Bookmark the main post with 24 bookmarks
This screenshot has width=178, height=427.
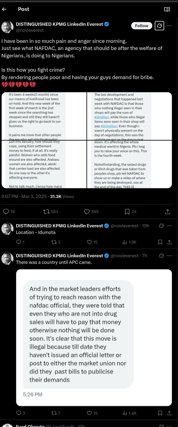tap(127, 211)
